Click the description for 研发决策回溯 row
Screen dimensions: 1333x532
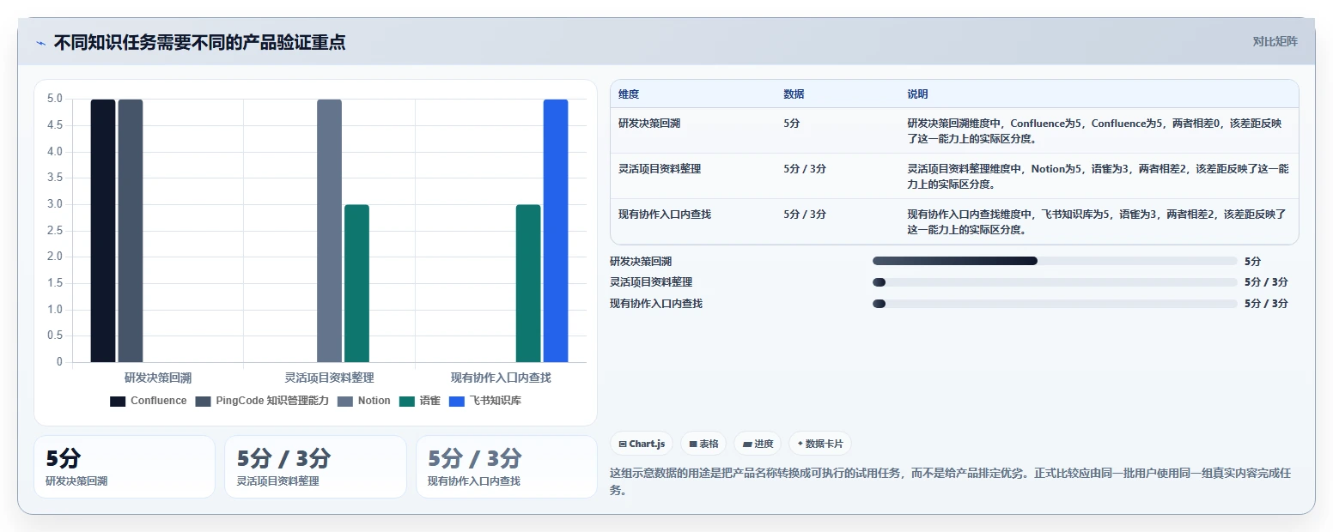coord(1094,131)
